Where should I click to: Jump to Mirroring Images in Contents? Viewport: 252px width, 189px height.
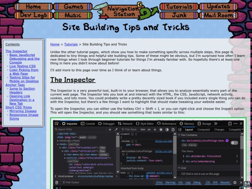click(23, 111)
